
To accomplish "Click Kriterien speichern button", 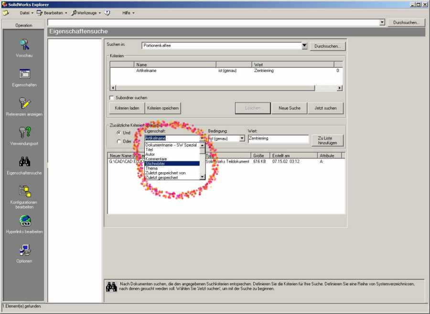I will [x=163, y=108].
